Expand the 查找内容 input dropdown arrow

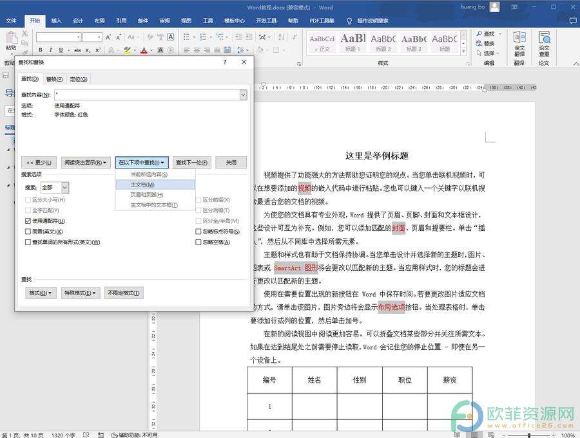pyautogui.click(x=243, y=95)
